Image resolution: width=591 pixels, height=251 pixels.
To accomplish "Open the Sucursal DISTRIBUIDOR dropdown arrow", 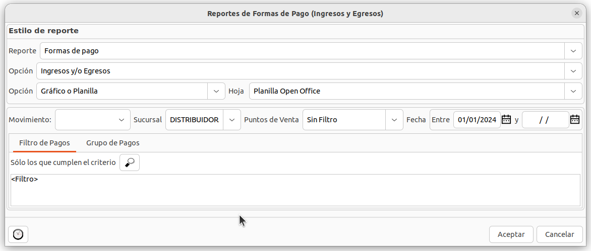I will point(231,120).
